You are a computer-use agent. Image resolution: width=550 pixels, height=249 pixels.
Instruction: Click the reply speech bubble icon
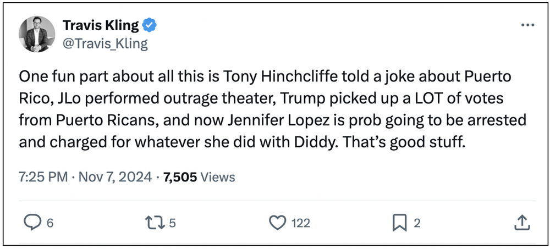pos(33,222)
